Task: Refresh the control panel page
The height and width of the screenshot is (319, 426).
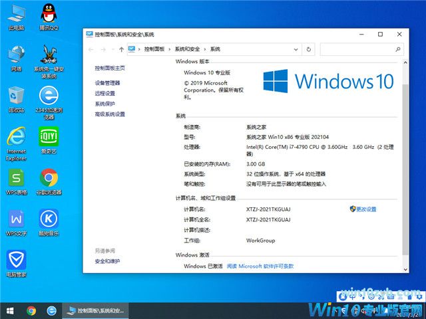Action: click(x=309, y=49)
